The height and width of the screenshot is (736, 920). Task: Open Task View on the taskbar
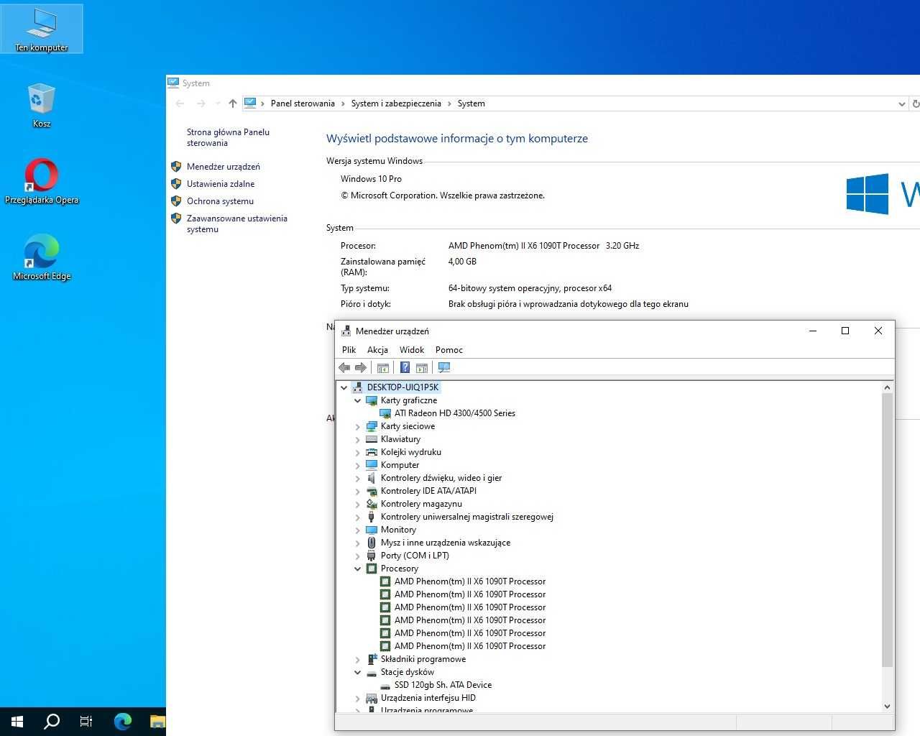tap(86, 722)
